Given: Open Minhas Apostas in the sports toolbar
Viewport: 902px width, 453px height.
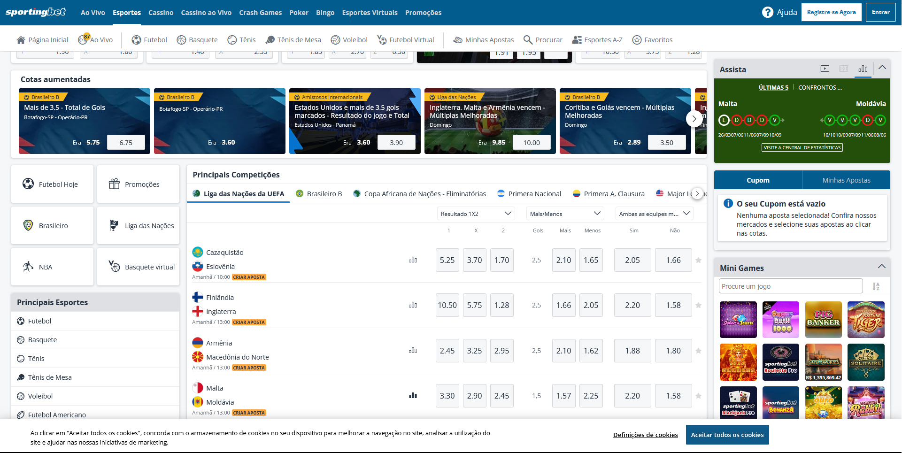Looking at the screenshot, I should (x=483, y=40).
